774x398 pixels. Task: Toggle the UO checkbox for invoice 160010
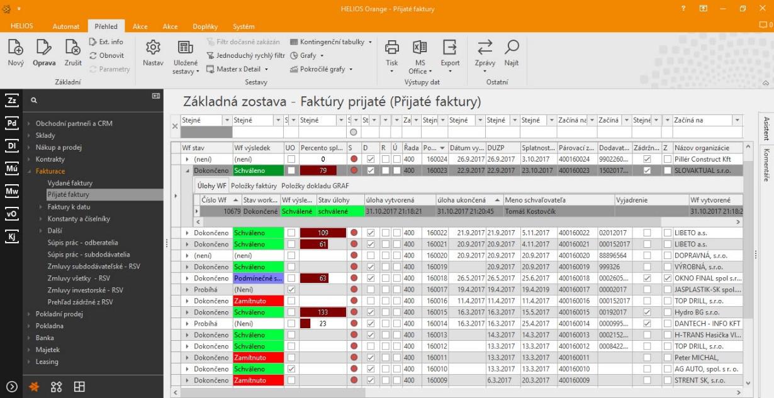[291, 369]
